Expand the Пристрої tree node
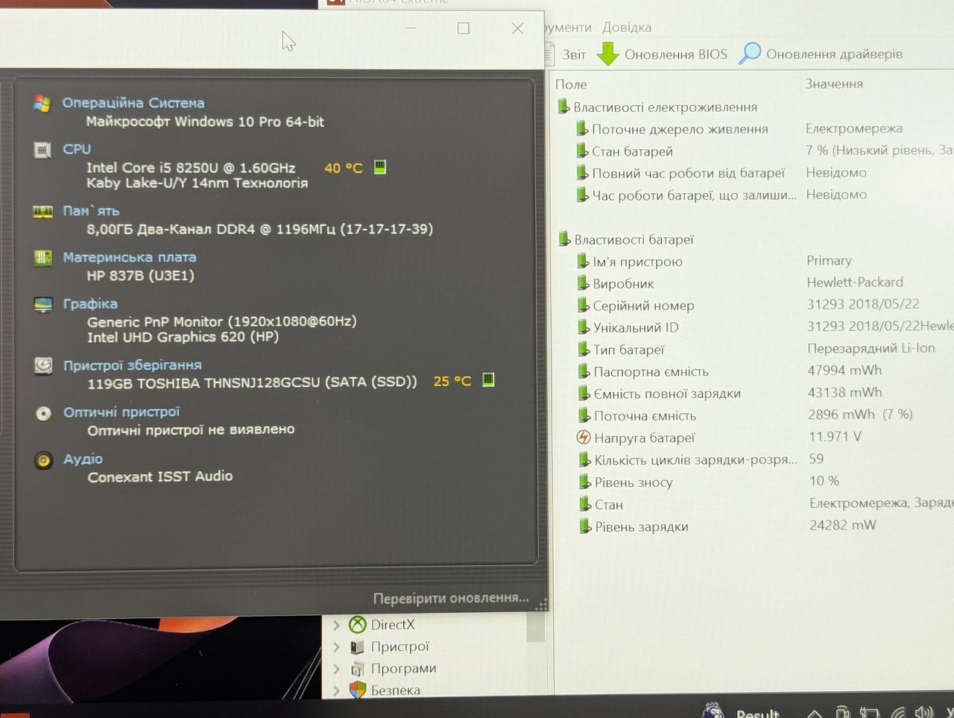The image size is (954, 718). coord(336,647)
